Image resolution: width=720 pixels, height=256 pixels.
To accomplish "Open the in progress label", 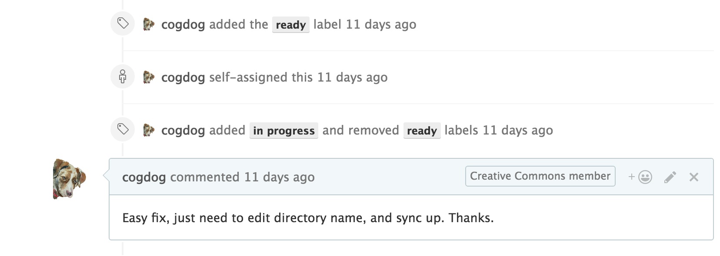I will [283, 131].
